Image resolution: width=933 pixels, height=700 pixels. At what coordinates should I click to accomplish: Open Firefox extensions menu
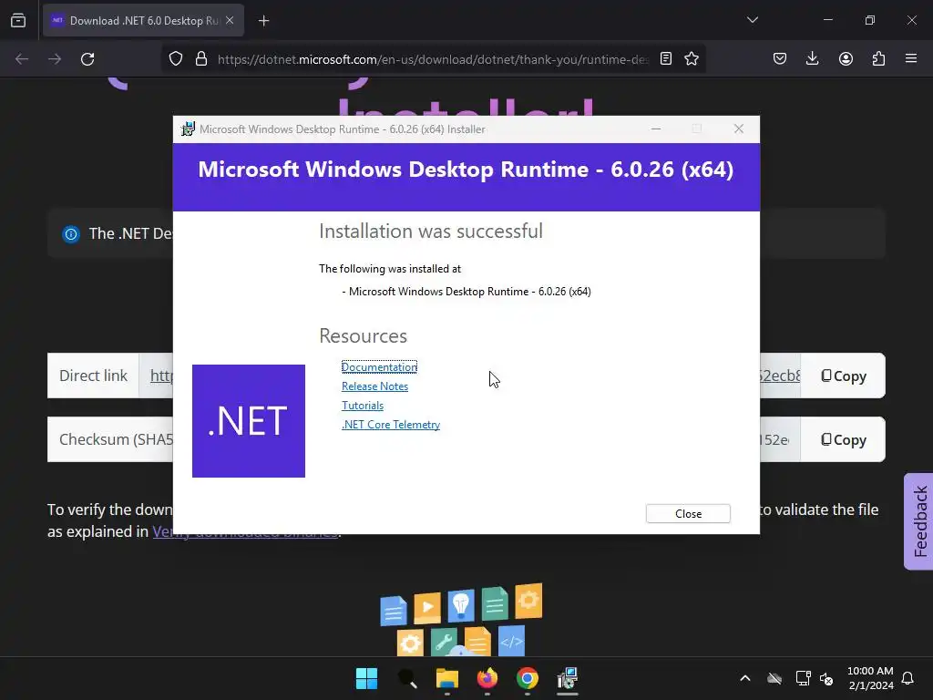pyautogui.click(x=878, y=59)
